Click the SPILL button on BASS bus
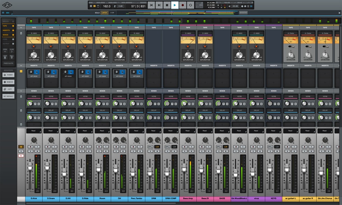The height and width of the screenshot is (205, 342). 219,147
